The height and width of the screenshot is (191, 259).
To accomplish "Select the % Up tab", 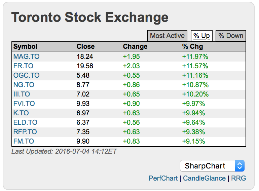I will coord(201,36).
